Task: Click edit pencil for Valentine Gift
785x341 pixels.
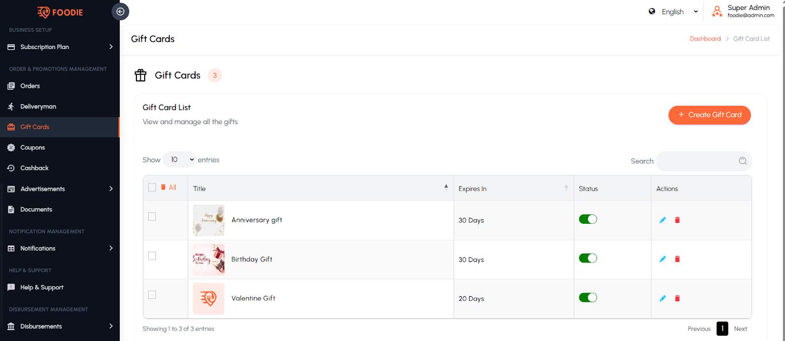Action: pos(662,298)
